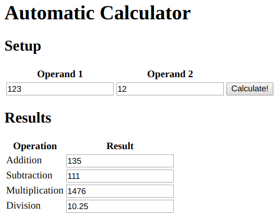Focus the Operand 1 input field
The height and width of the screenshot is (218, 276).
(60, 89)
